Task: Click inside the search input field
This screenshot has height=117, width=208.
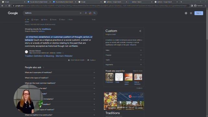Action: [52, 13]
